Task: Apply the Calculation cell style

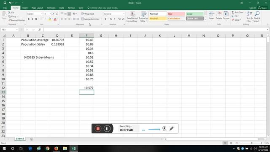Action: (176, 19)
